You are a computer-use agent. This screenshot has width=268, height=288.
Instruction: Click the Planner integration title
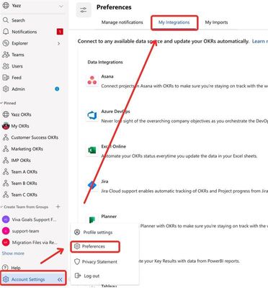click(109, 216)
